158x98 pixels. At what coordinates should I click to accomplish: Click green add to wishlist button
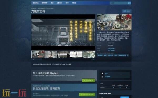[87, 95]
